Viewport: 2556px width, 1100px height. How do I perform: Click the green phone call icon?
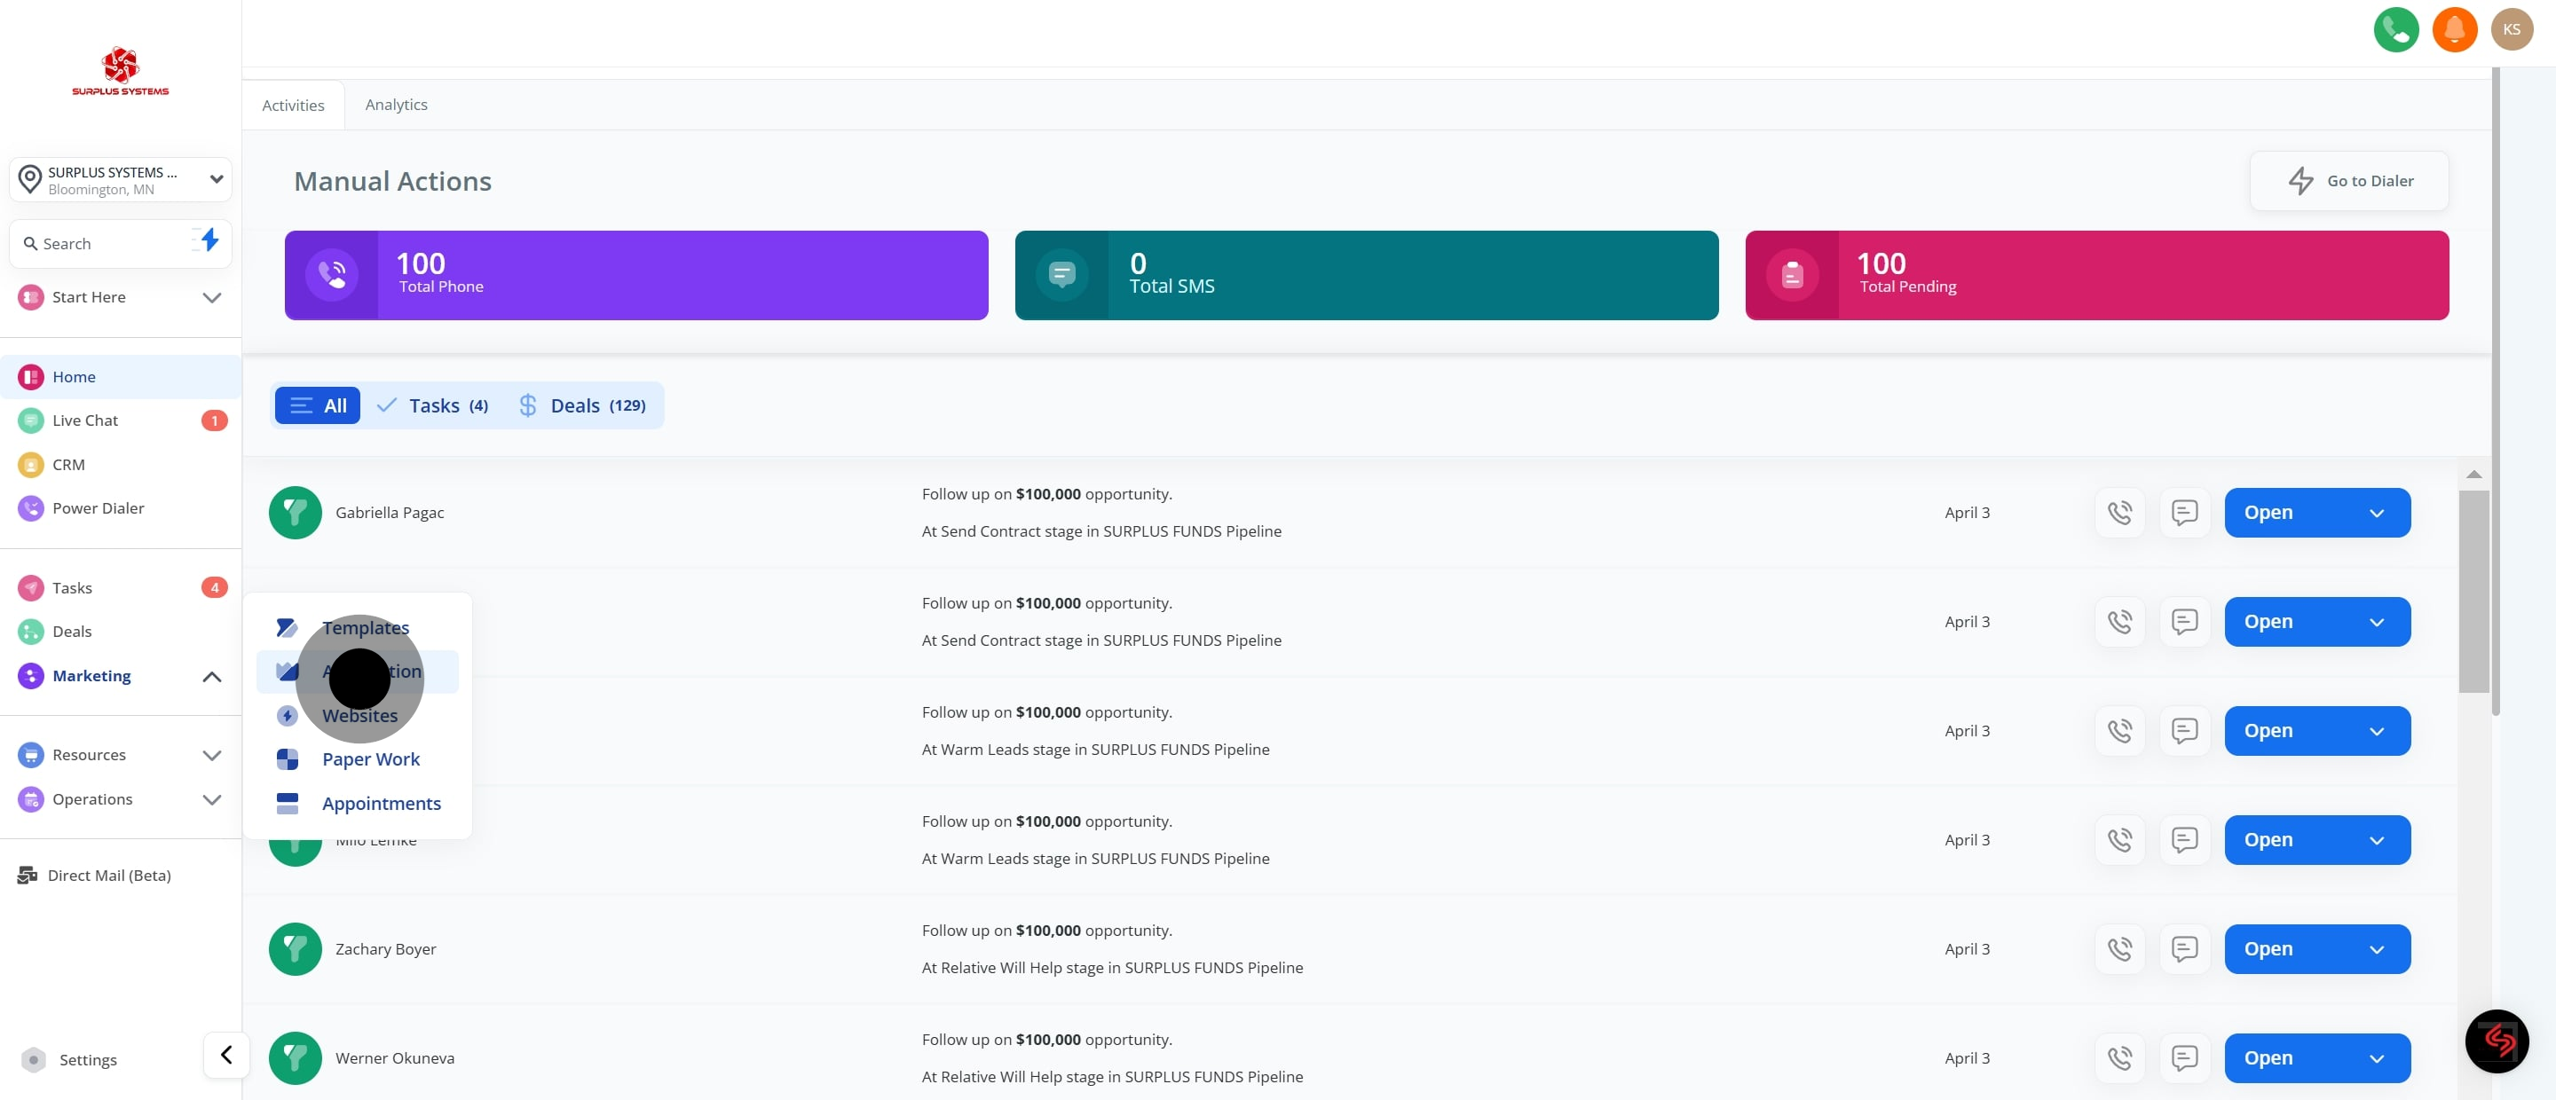(2395, 30)
